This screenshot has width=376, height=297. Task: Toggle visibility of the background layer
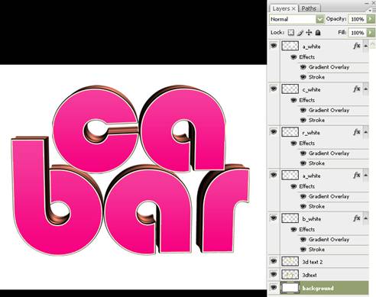pos(274,288)
